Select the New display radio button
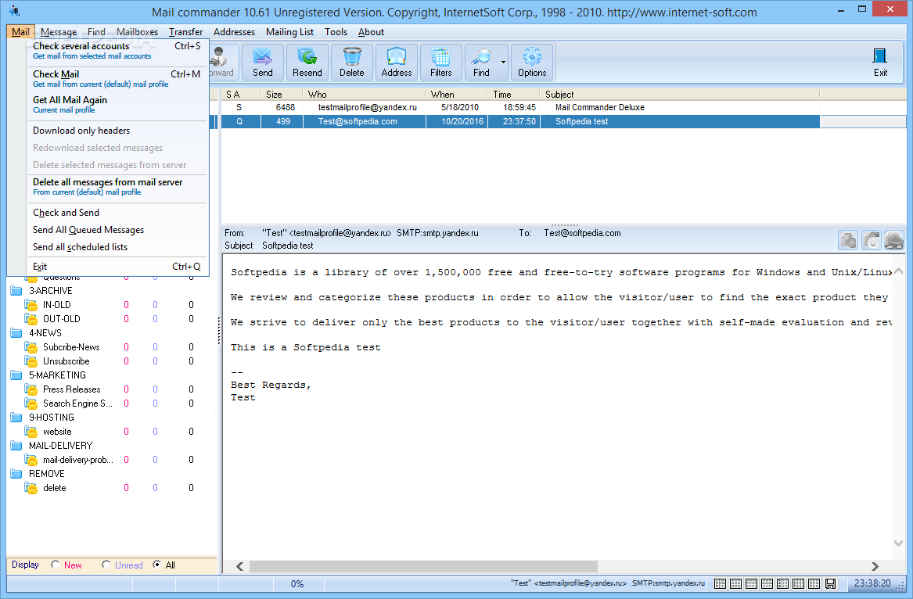Viewport: 913px width, 599px height. pos(55,564)
